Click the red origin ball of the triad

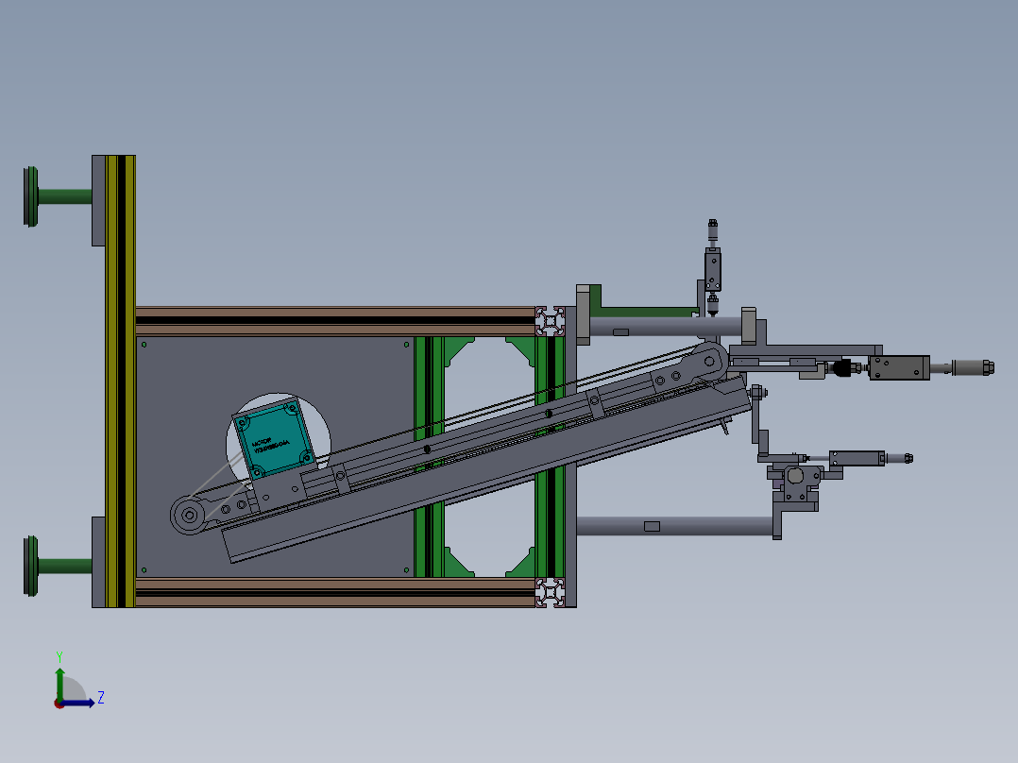coord(59,704)
